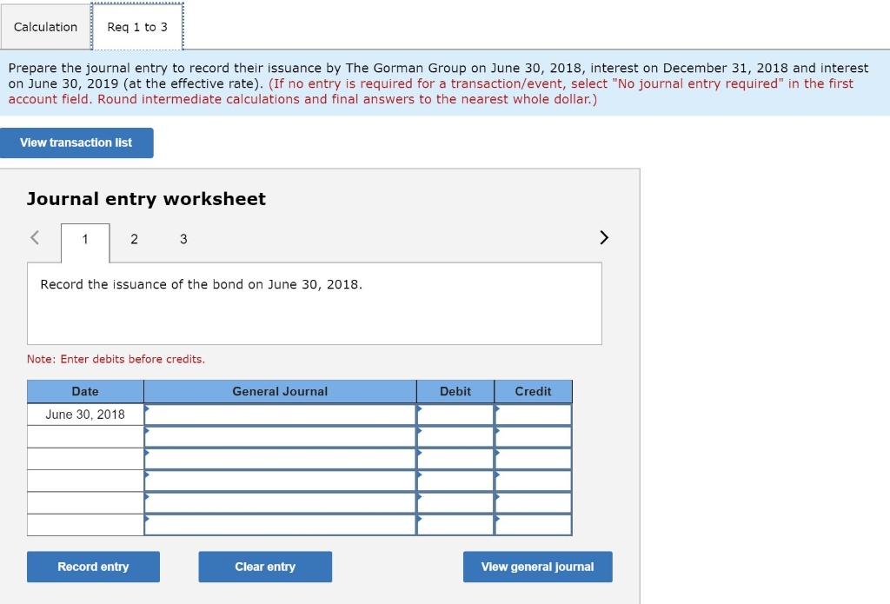Open View general journal
This screenshot has height=604, width=890.
(x=537, y=567)
